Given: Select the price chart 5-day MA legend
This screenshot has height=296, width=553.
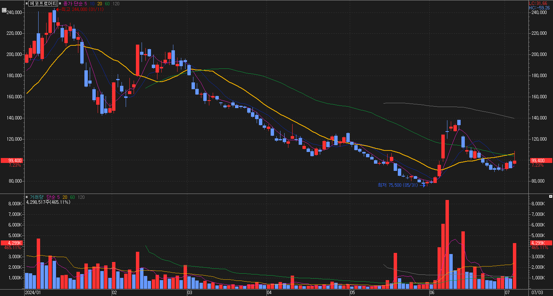Looking at the screenshot, I should coord(86,3).
